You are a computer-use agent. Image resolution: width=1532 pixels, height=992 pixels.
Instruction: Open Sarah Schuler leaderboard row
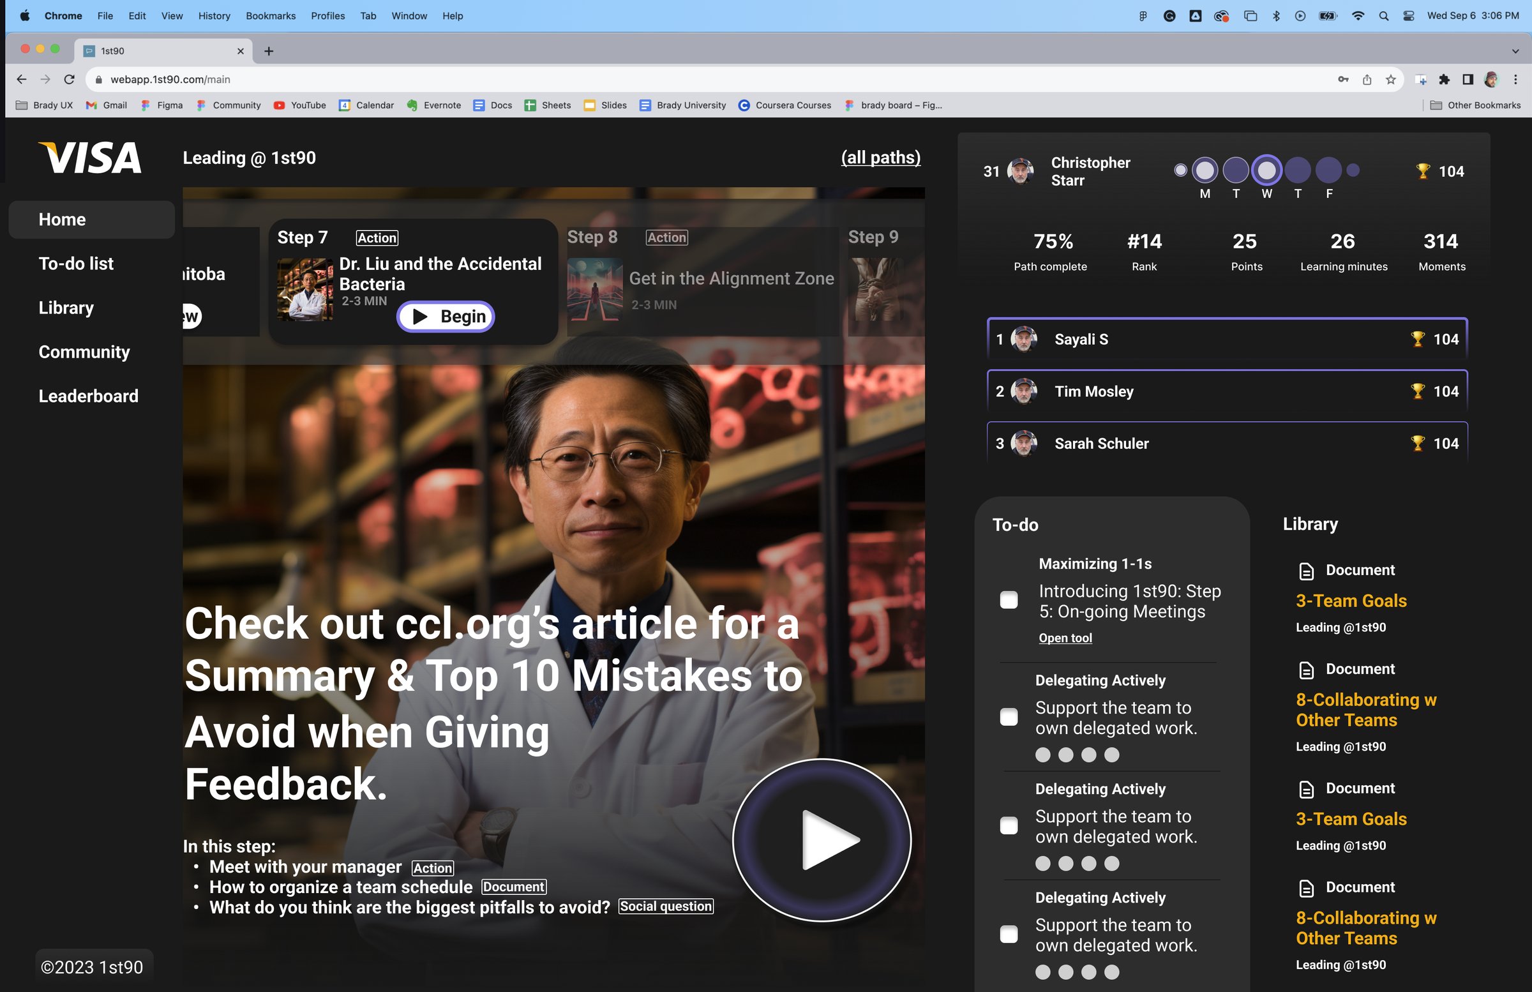click(1227, 443)
